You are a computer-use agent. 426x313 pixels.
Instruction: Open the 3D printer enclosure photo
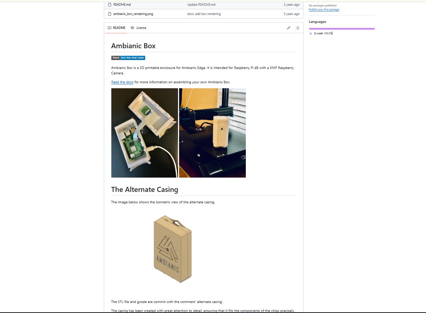[x=212, y=133]
